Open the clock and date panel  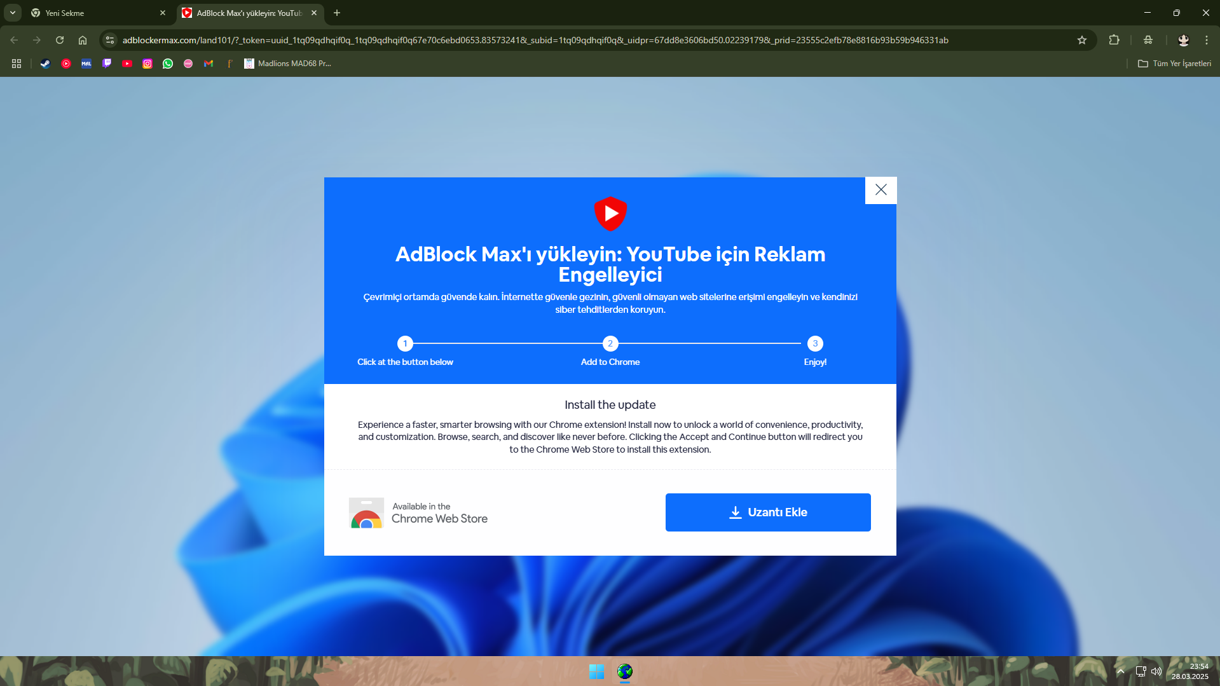point(1190,671)
